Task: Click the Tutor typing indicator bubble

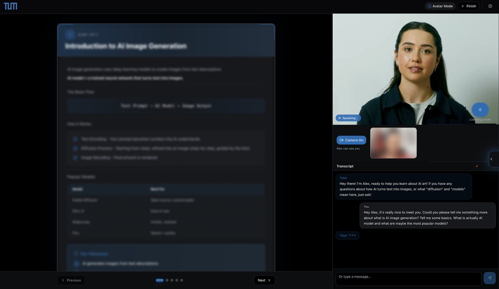Action: (x=347, y=235)
